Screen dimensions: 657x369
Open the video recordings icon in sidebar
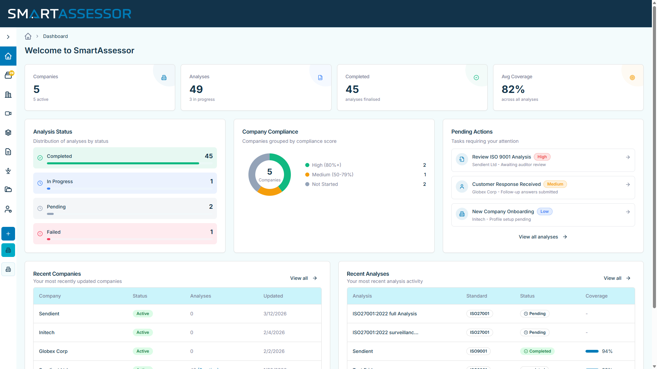coord(8,113)
